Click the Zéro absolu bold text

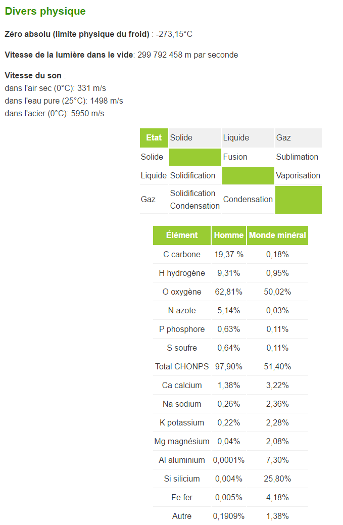(77, 34)
